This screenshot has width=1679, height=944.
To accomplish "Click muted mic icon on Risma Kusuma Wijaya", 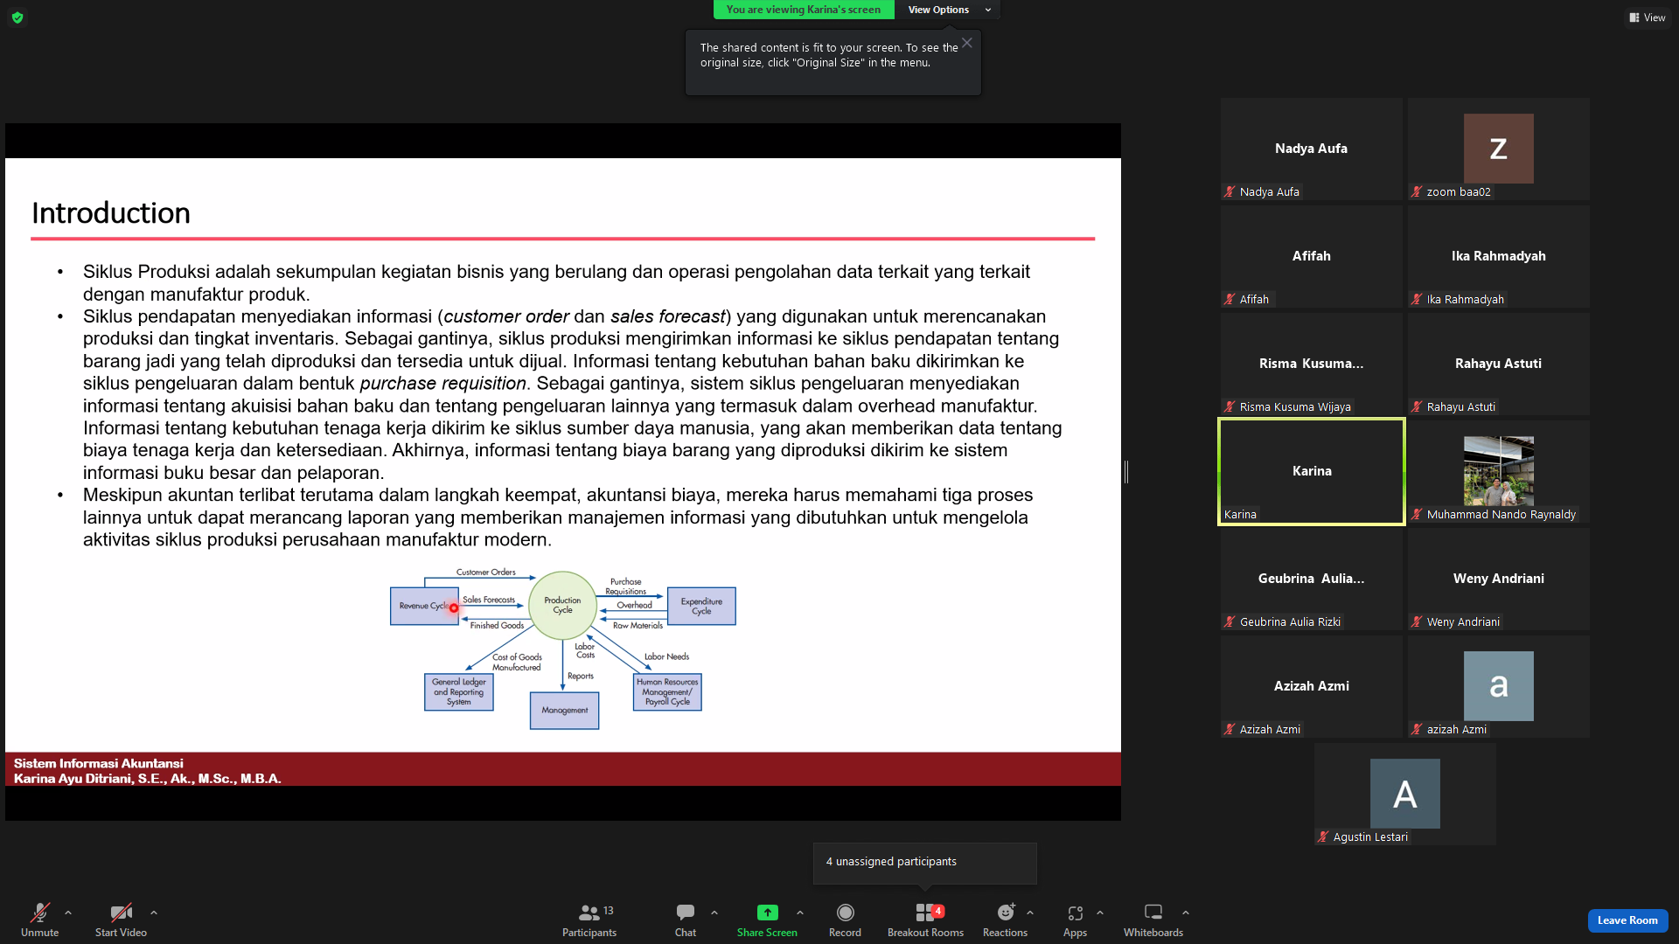I will pyautogui.click(x=1230, y=407).
